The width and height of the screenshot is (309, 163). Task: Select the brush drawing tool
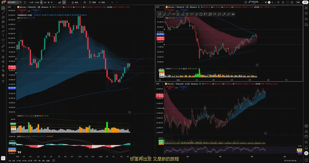tap(3, 31)
